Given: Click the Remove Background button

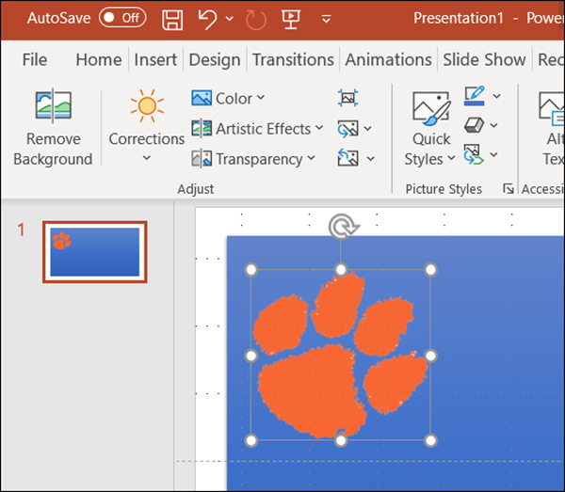Looking at the screenshot, I should click(53, 127).
